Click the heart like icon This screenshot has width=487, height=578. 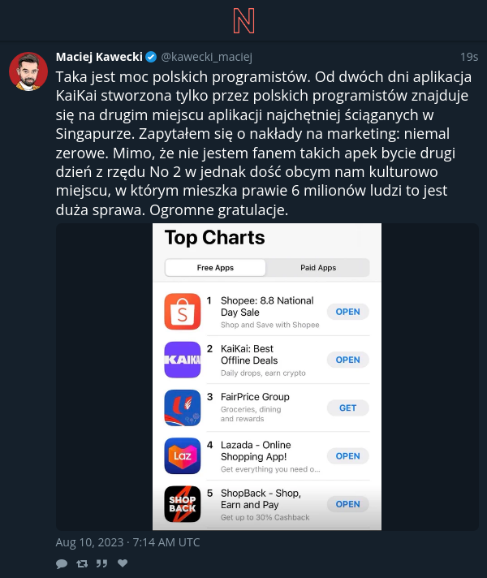coord(123,563)
